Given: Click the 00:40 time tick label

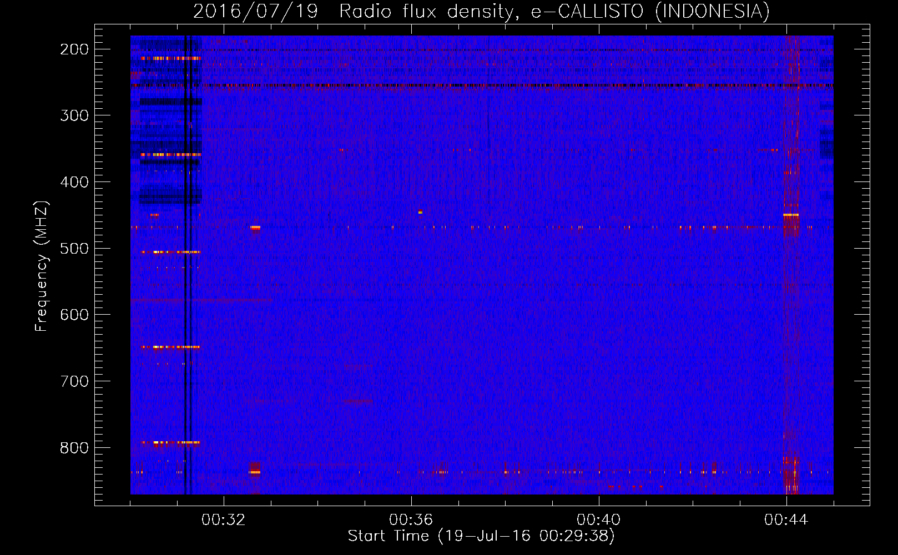Looking at the screenshot, I should (x=599, y=519).
